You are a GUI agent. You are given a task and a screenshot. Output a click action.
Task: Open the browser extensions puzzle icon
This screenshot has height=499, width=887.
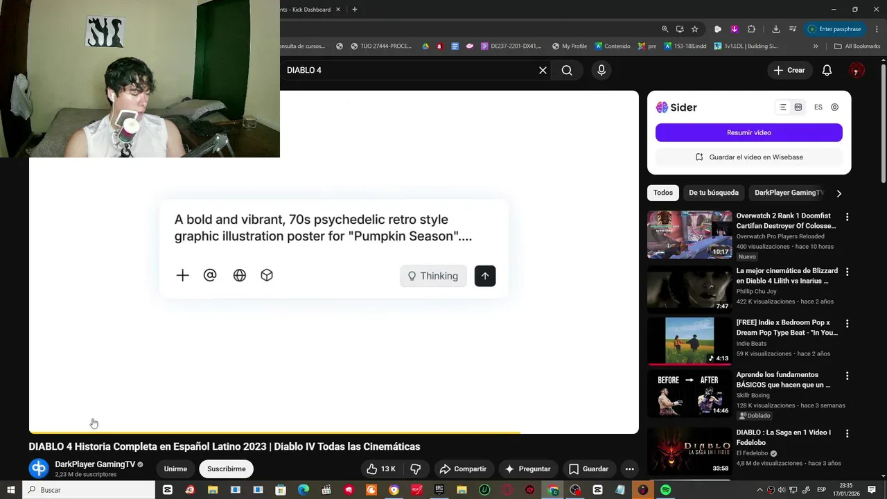[x=751, y=29]
